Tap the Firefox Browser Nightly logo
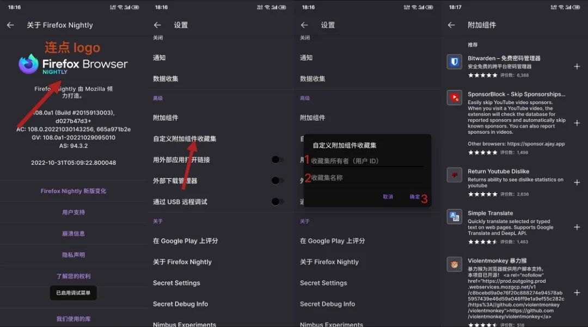This screenshot has height=327, width=588. point(73,64)
